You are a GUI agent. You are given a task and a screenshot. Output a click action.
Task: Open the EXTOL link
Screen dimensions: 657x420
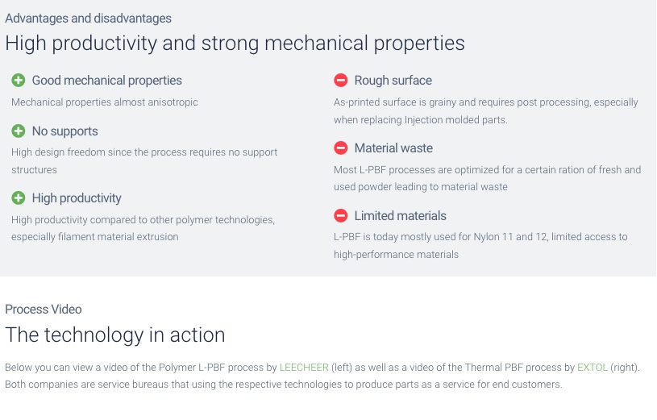[x=592, y=367]
